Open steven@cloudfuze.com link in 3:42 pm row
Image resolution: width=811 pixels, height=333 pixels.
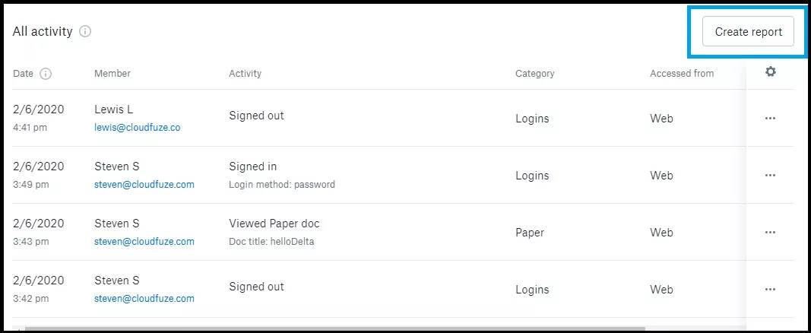[x=144, y=298]
